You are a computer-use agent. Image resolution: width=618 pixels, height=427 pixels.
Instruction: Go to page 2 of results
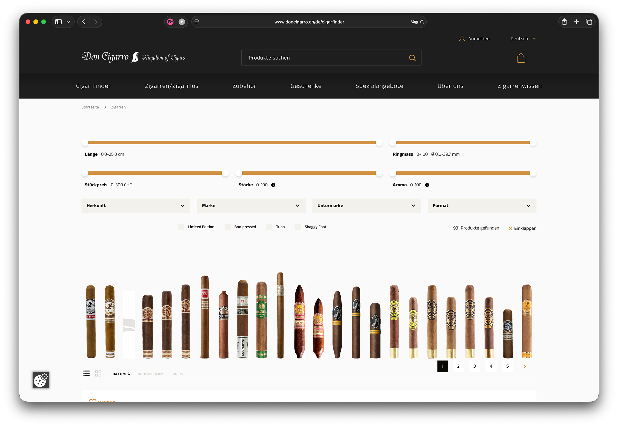458,366
